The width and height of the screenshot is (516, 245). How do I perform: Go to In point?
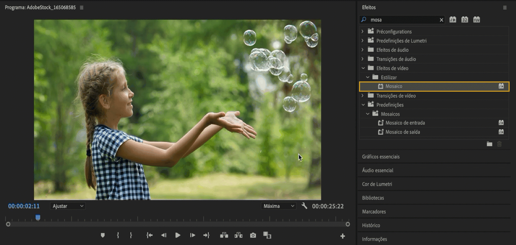(x=150, y=235)
